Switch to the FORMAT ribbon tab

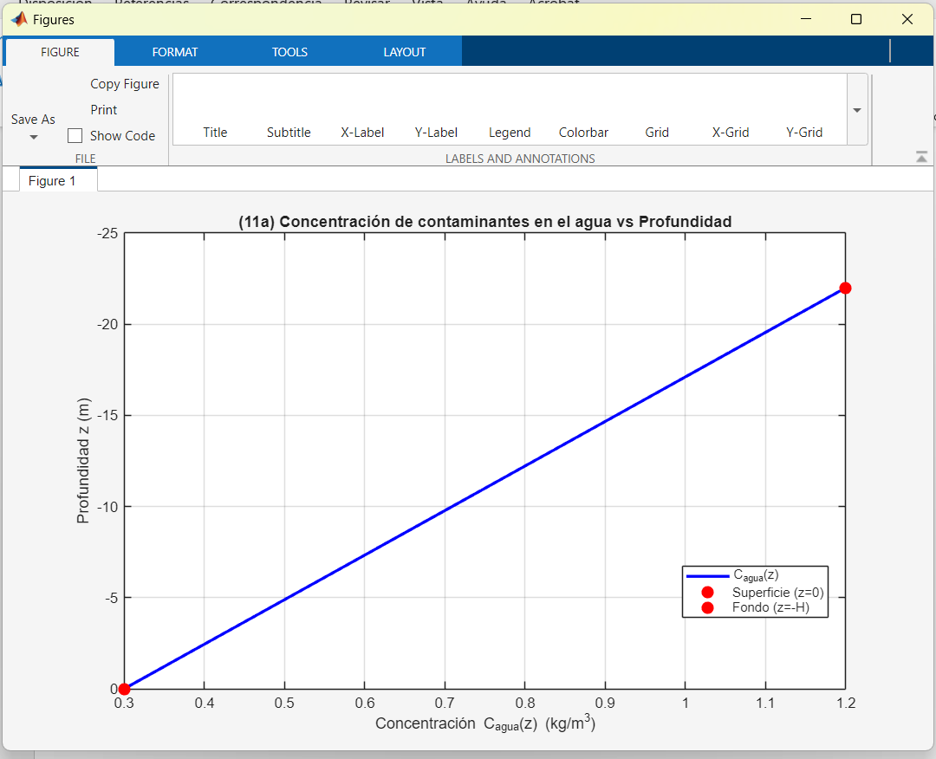[x=175, y=52]
